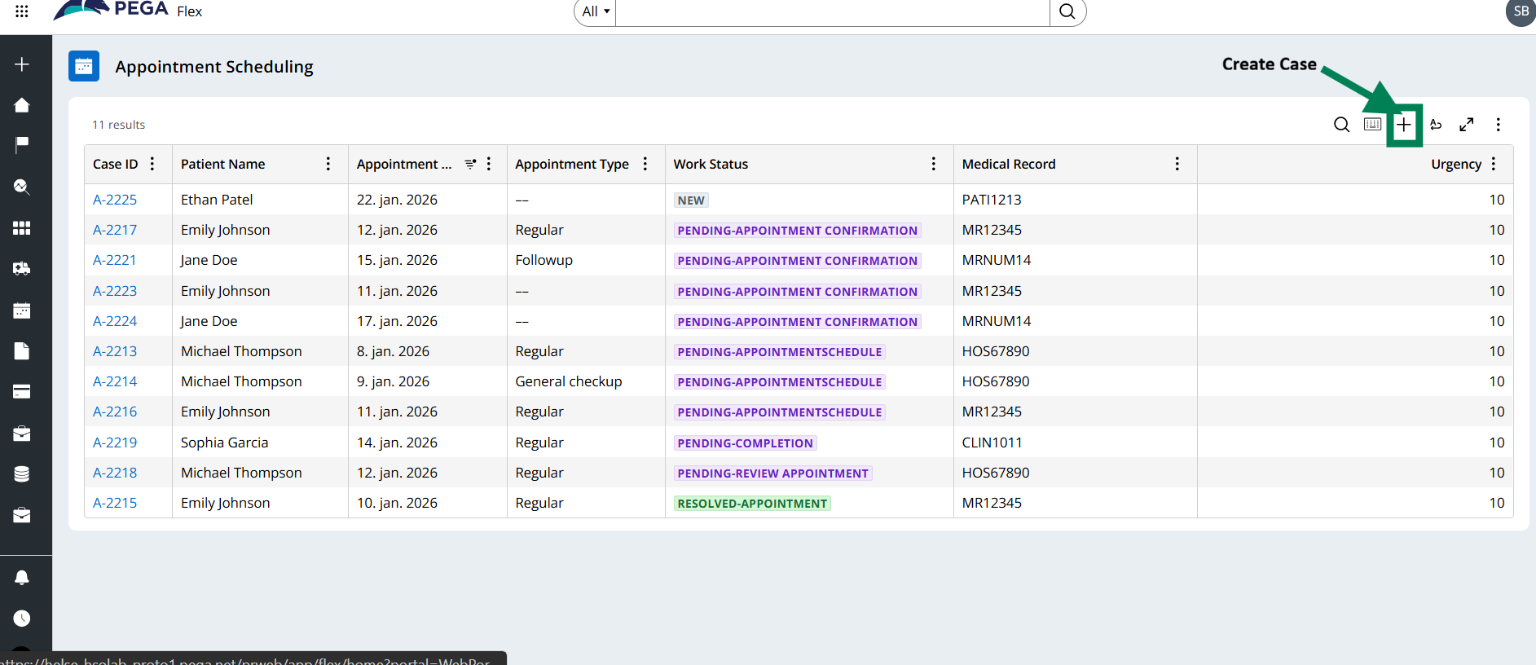
Task: Open the All search scope dropdown
Action: click(x=596, y=11)
